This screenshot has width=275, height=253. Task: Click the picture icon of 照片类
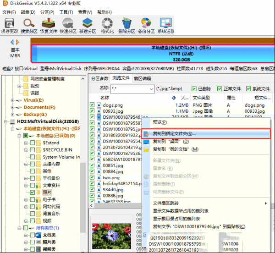(x=38, y=242)
